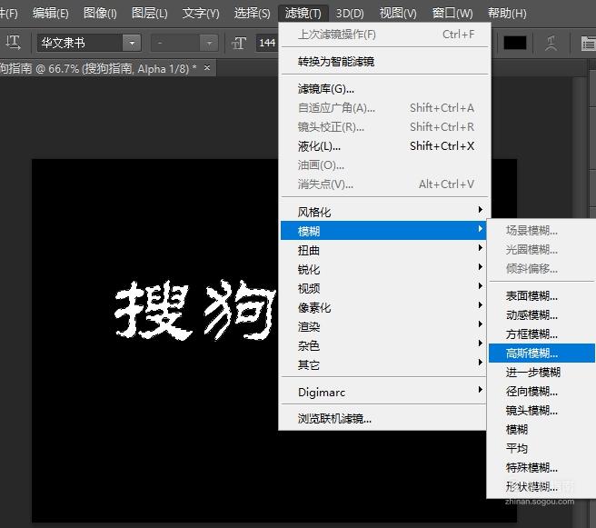Open the character panel icon
Image resolution: width=596 pixels, height=528 pixels.
click(588, 44)
